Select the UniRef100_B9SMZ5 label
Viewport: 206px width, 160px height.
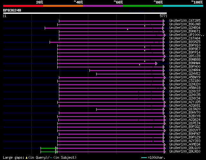185,42
